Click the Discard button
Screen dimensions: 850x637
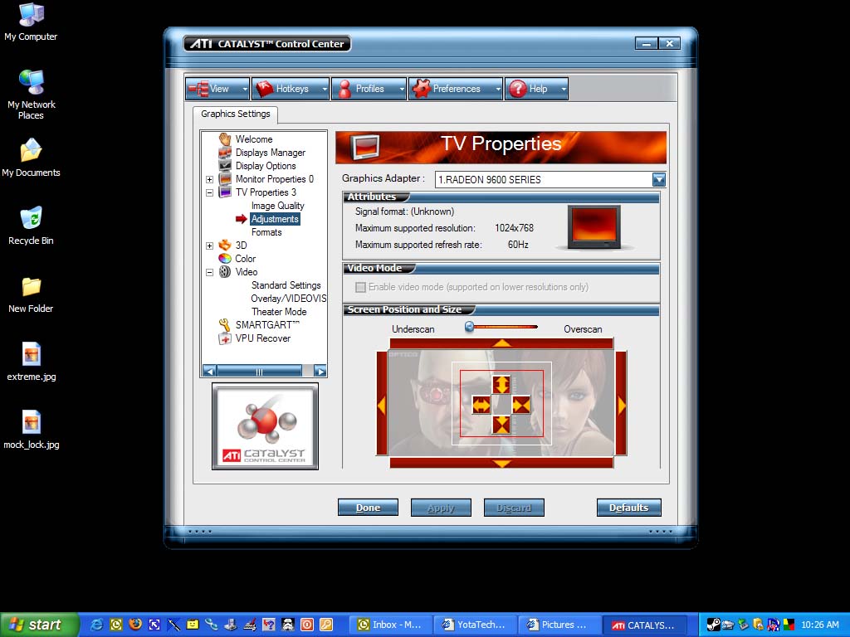(514, 508)
